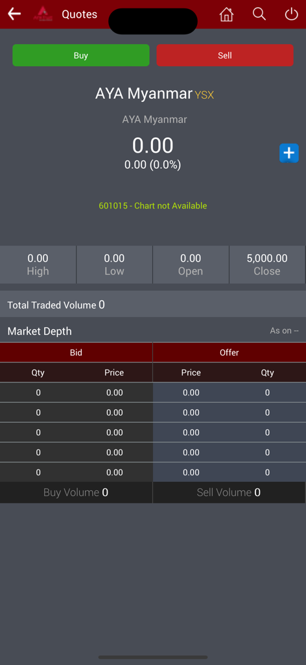Tap the power logout icon
The width and height of the screenshot is (306, 665).
point(291,14)
